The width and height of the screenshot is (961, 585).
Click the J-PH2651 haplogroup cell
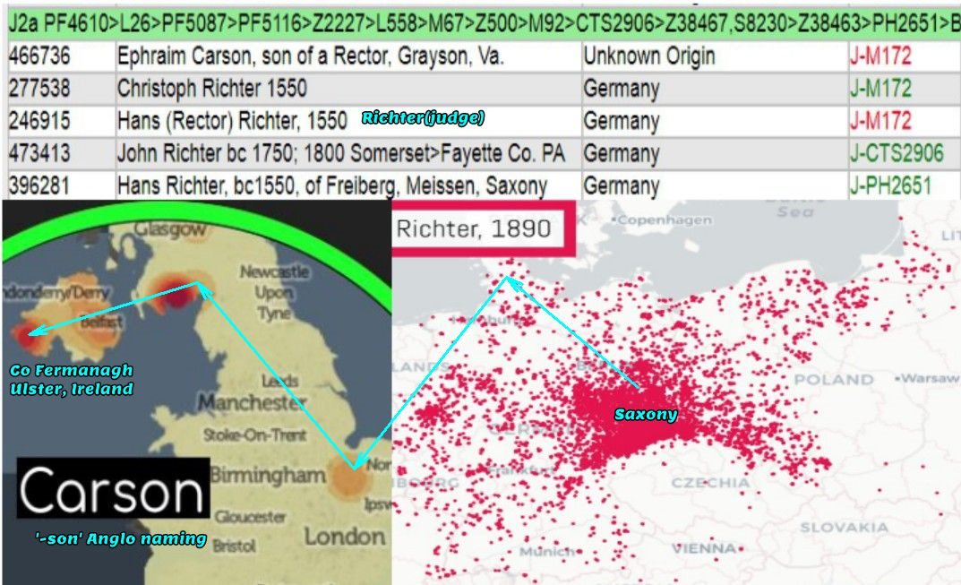[x=890, y=185]
